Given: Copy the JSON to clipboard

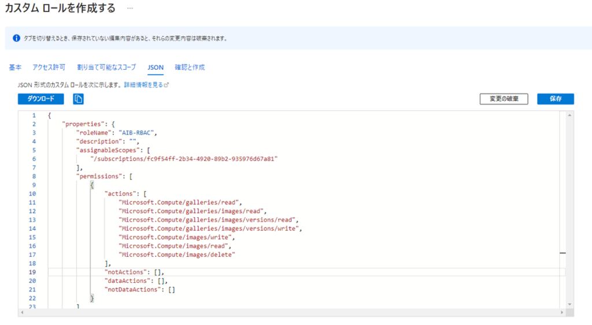Looking at the screenshot, I should [79, 99].
